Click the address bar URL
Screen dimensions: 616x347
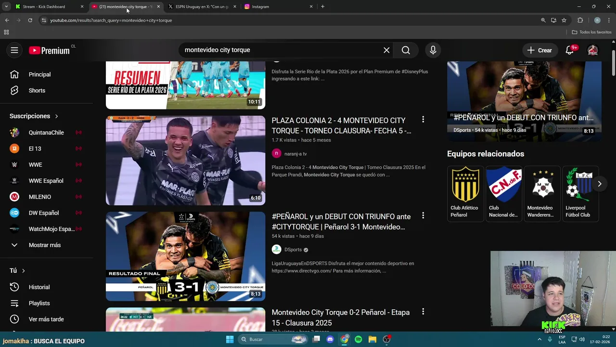111,20
